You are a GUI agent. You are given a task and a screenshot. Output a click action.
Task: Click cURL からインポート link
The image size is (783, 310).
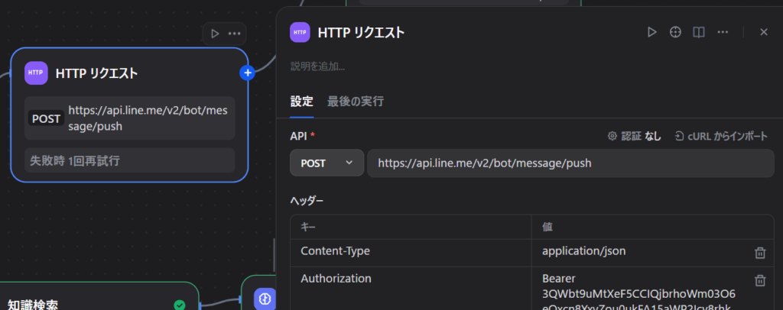click(721, 136)
